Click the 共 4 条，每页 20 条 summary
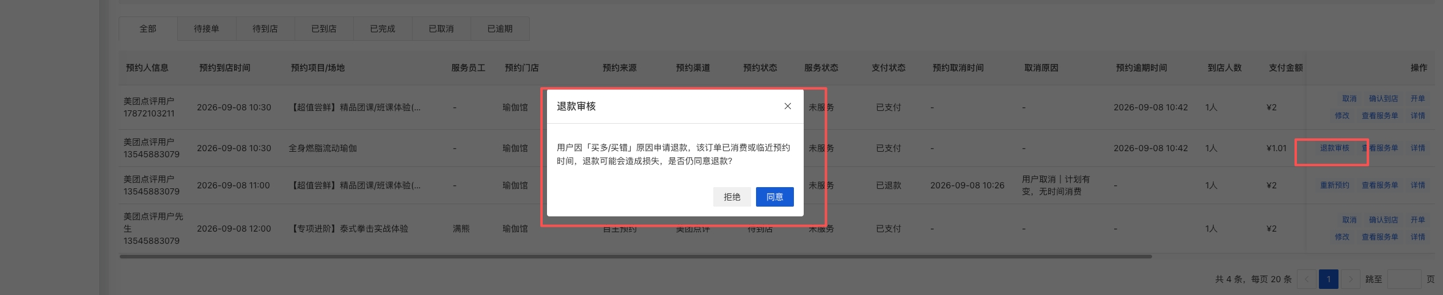The width and height of the screenshot is (1443, 295). [x=1254, y=279]
